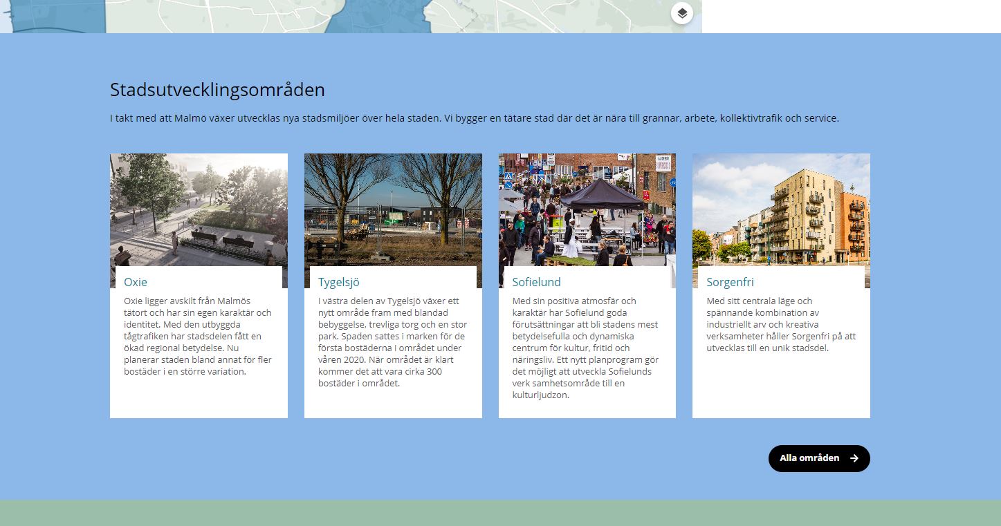
Task: Open the Sofielund development area page
Action: [x=536, y=282]
